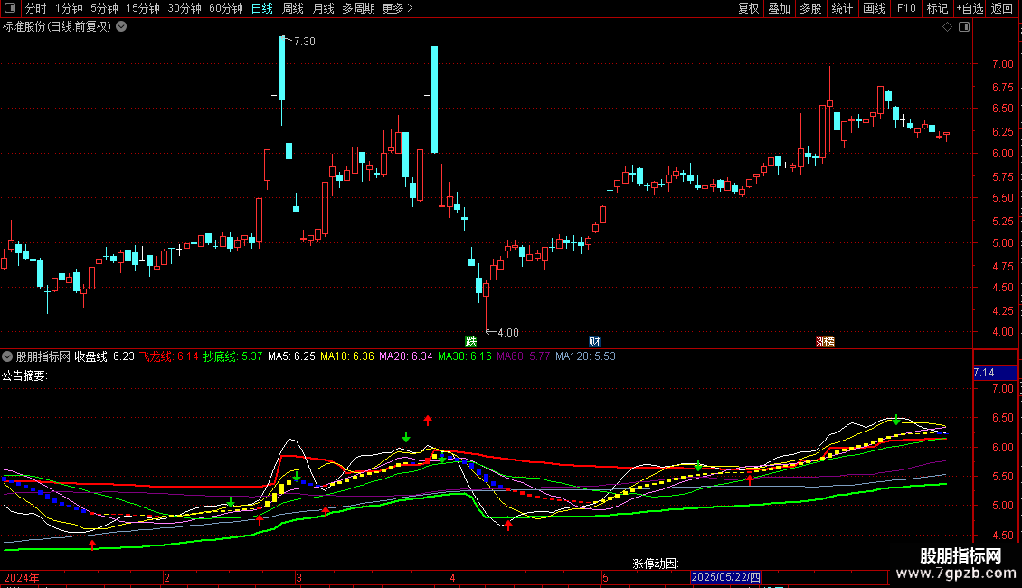
Task: Click the red 涨榜 event marker
Action: pyautogui.click(x=825, y=342)
